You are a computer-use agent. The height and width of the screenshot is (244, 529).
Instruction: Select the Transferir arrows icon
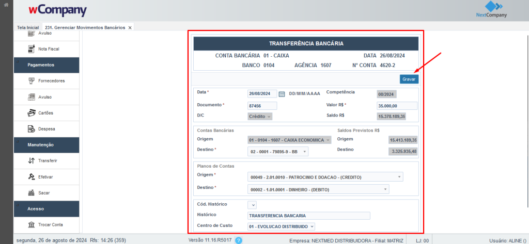[x=32, y=161]
